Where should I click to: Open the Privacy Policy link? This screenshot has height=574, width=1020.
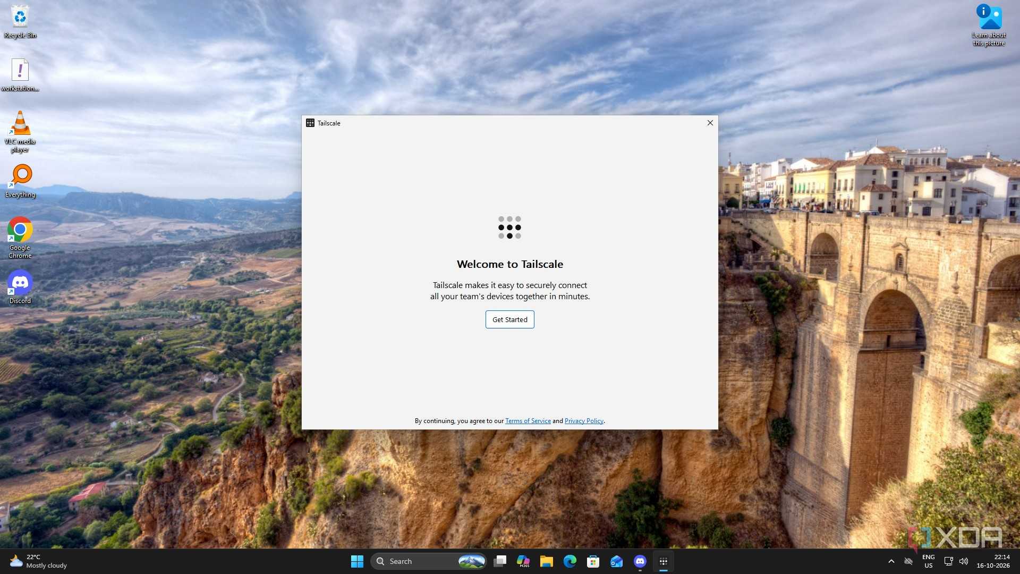click(584, 421)
